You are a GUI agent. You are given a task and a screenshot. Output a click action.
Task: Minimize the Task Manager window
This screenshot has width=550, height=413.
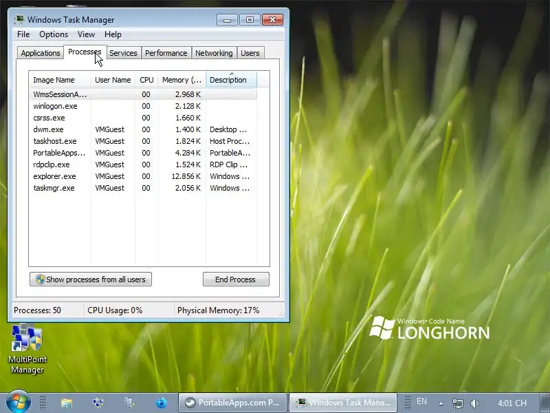227,20
